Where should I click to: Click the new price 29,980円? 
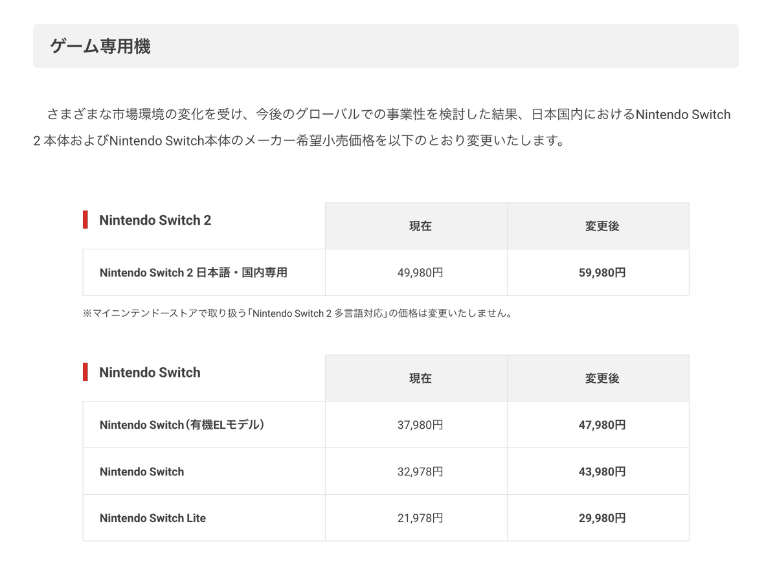pos(602,518)
